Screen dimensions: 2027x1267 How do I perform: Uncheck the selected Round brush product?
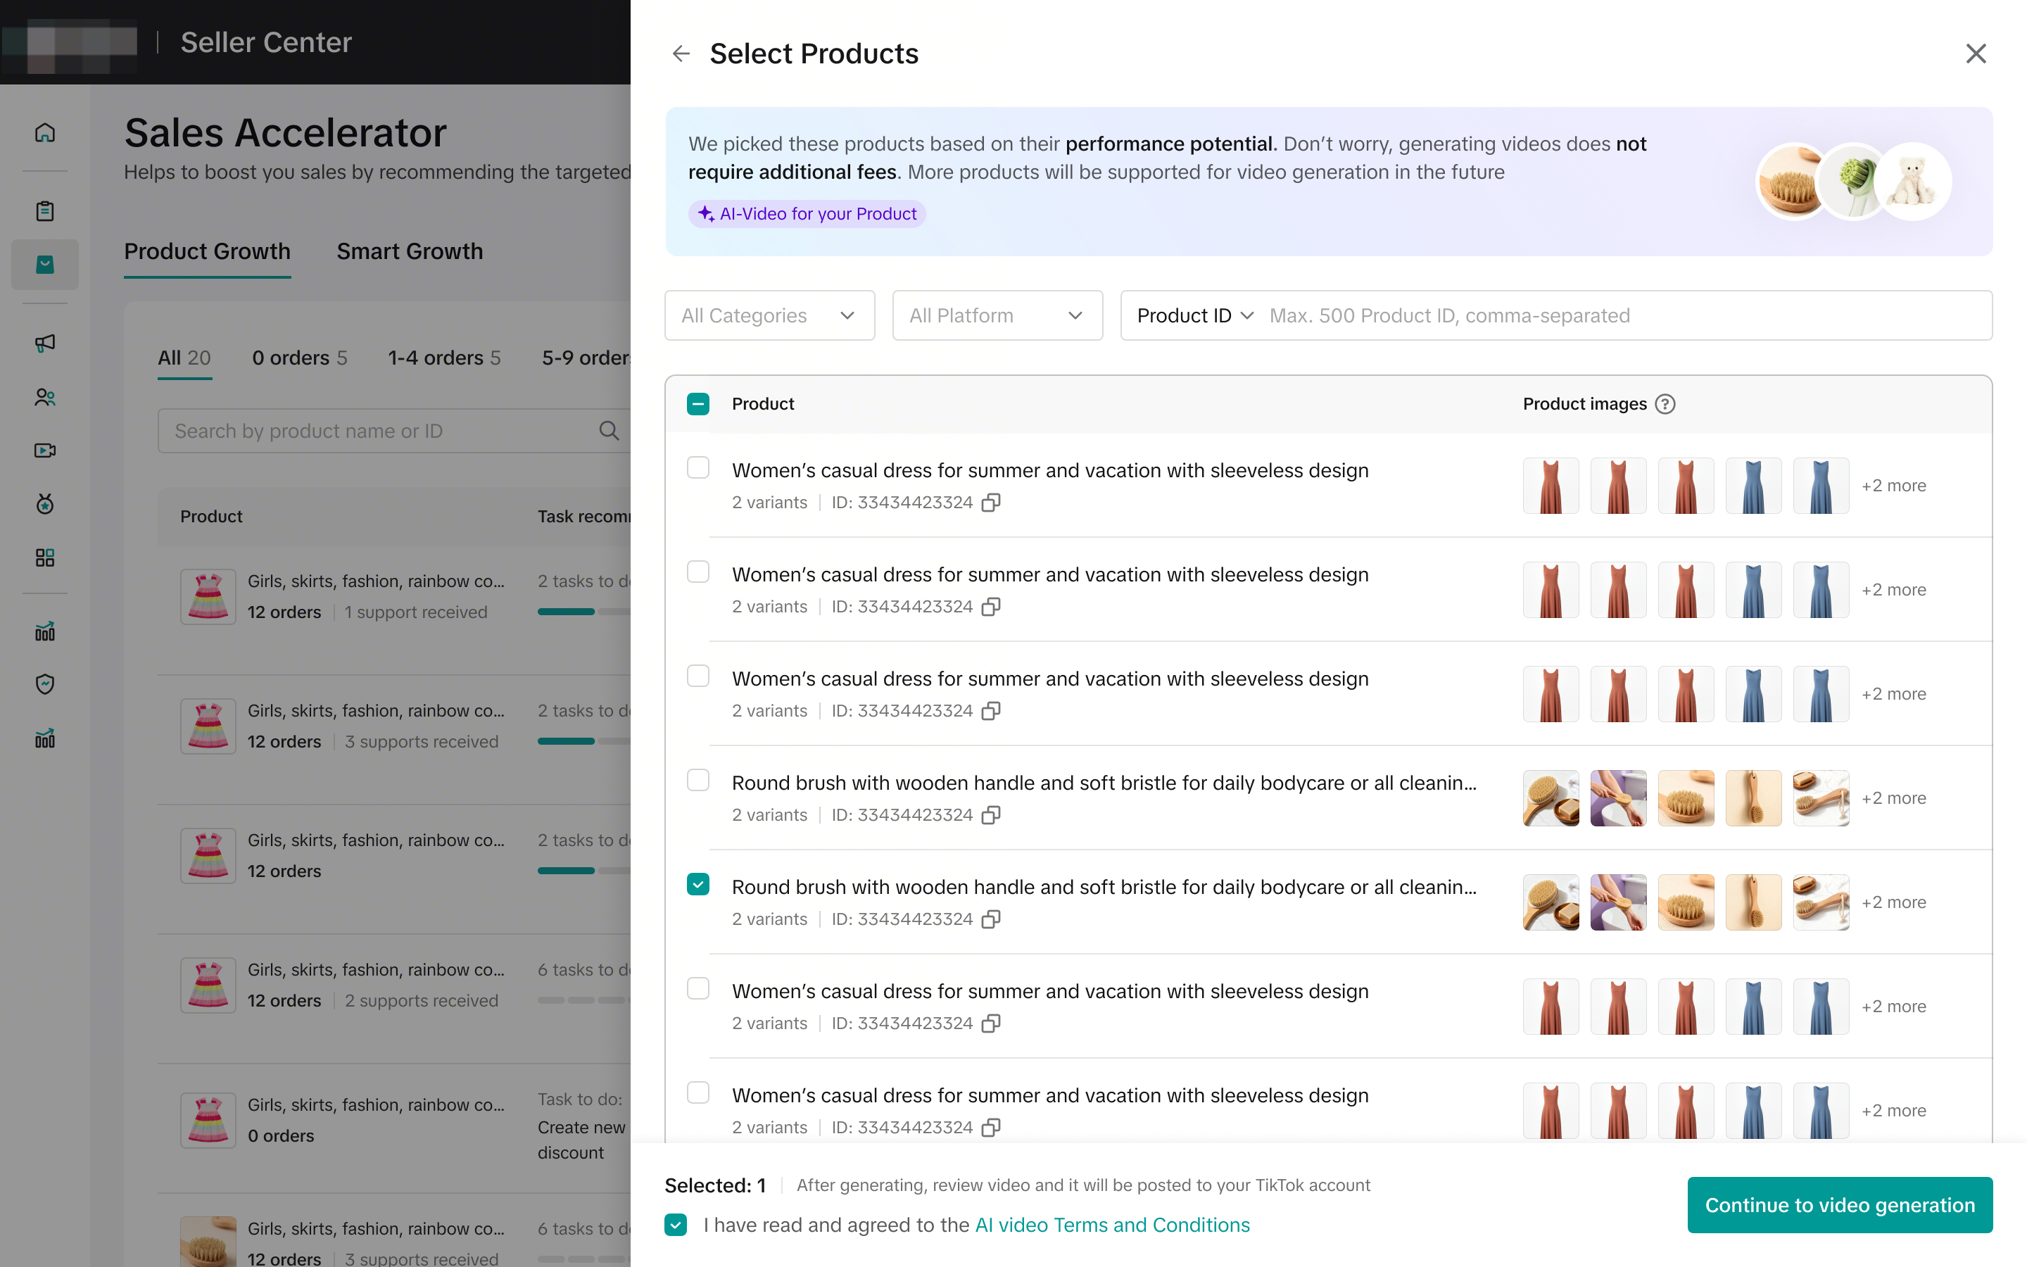(697, 884)
